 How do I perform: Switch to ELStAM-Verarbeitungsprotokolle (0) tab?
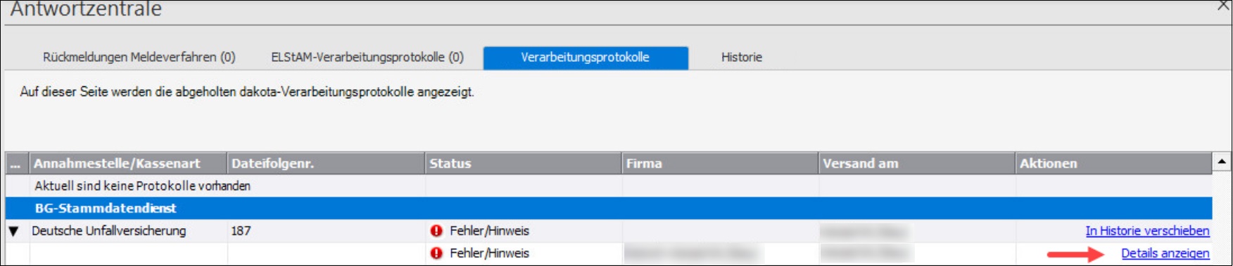point(367,58)
